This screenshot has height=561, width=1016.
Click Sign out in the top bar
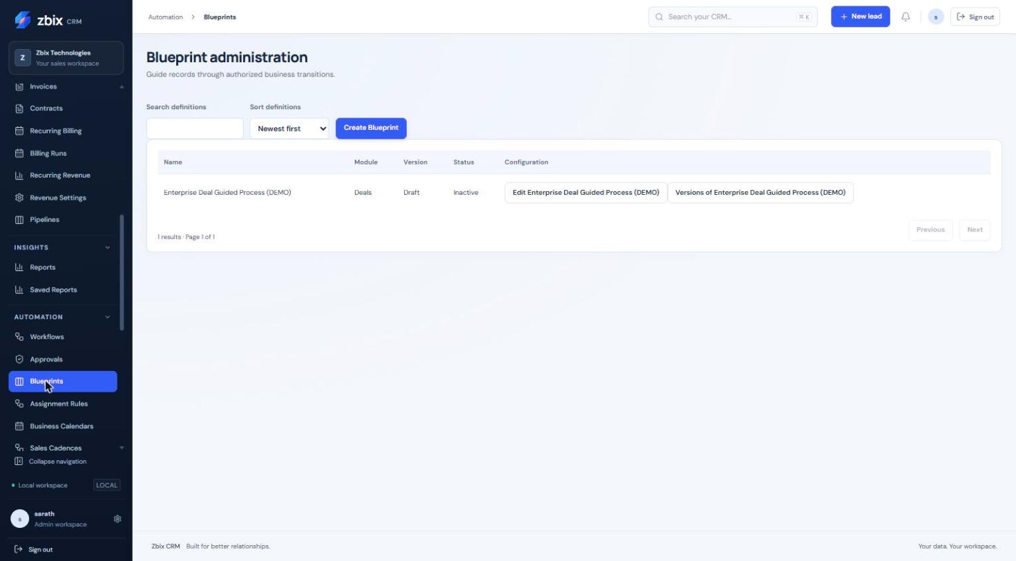(975, 17)
